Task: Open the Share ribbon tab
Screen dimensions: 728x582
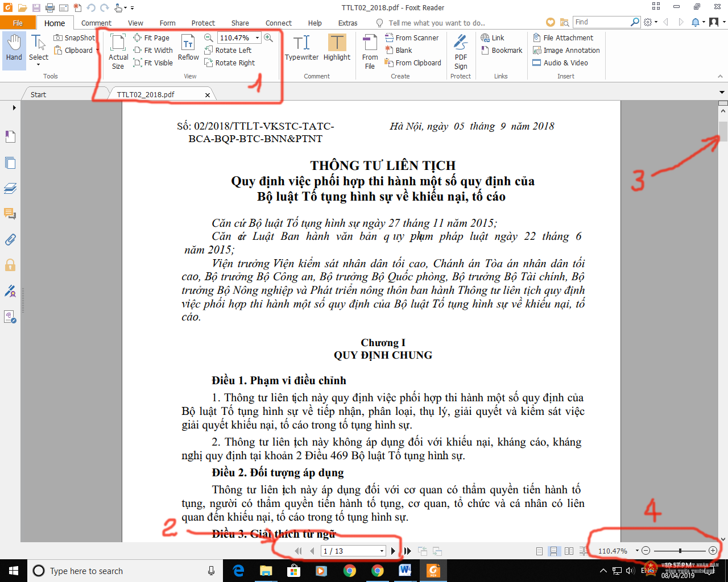Action: pyautogui.click(x=240, y=23)
